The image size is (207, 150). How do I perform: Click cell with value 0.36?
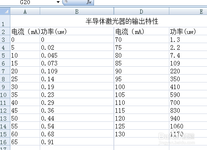tap(77, 110)
